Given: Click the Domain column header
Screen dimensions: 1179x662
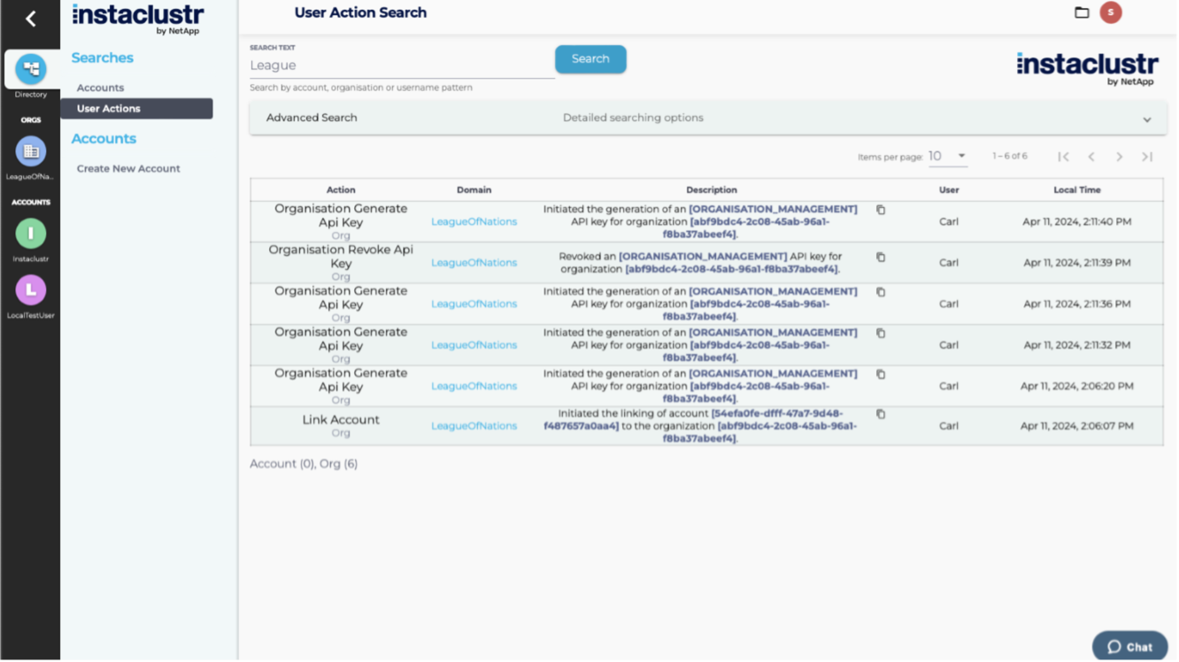Looking at the screenshot, I should (475, 190).
